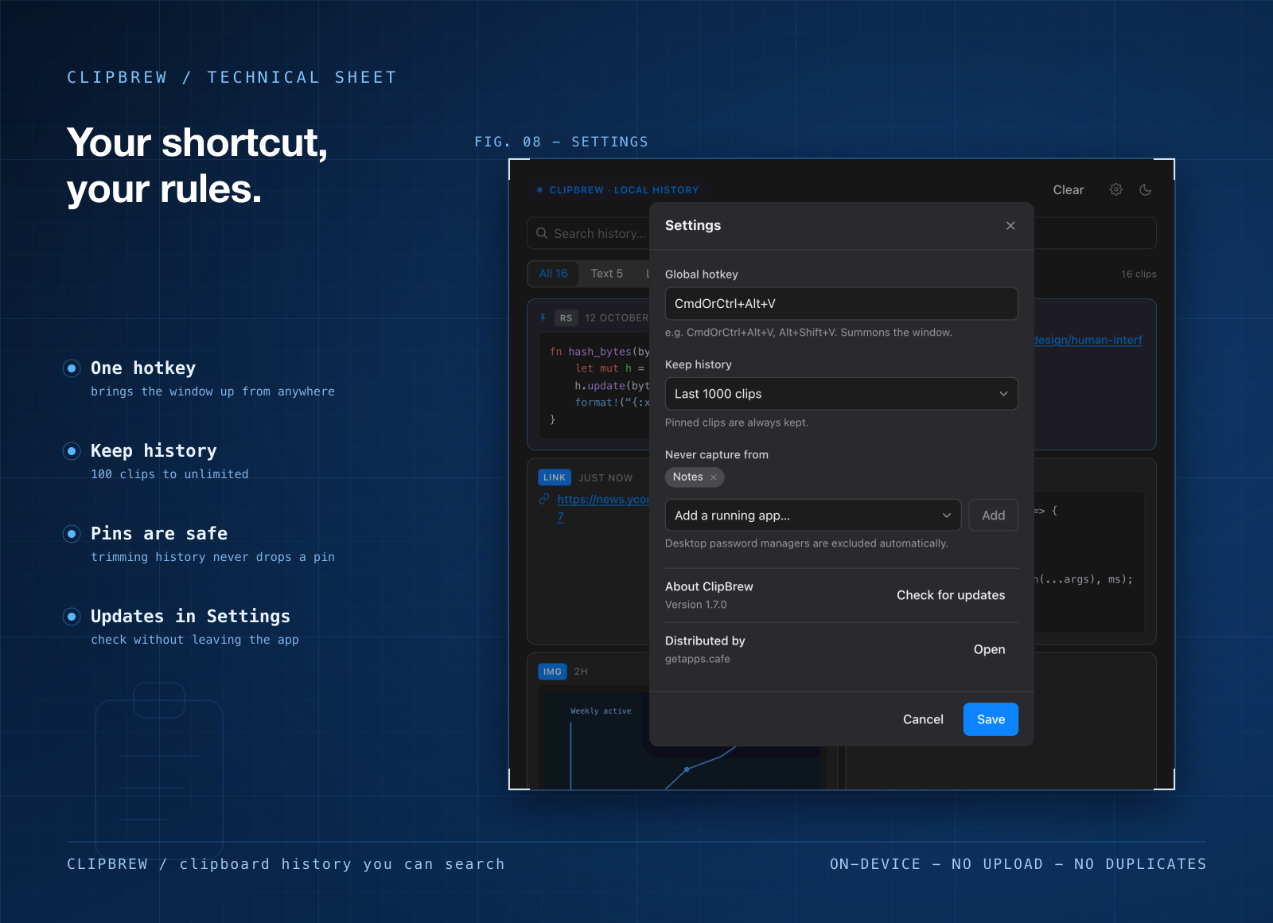Remove Notes from excluded apps
Viewport: 1273px width, 923px height.
714,477
